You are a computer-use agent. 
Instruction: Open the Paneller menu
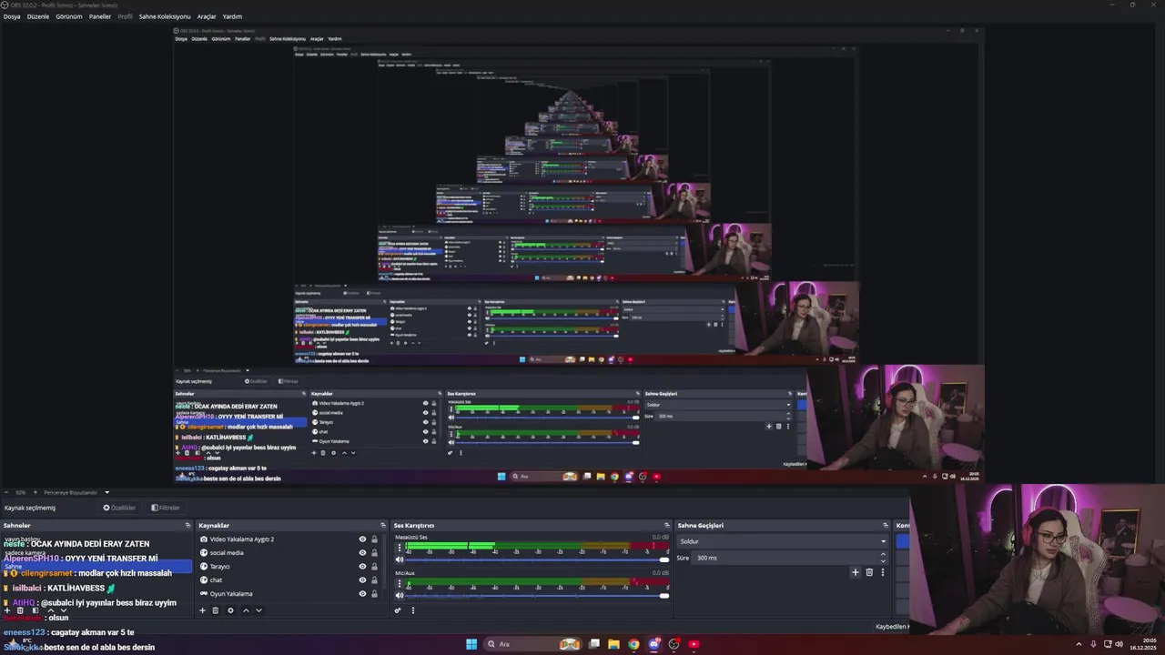(x=100, y=16)
